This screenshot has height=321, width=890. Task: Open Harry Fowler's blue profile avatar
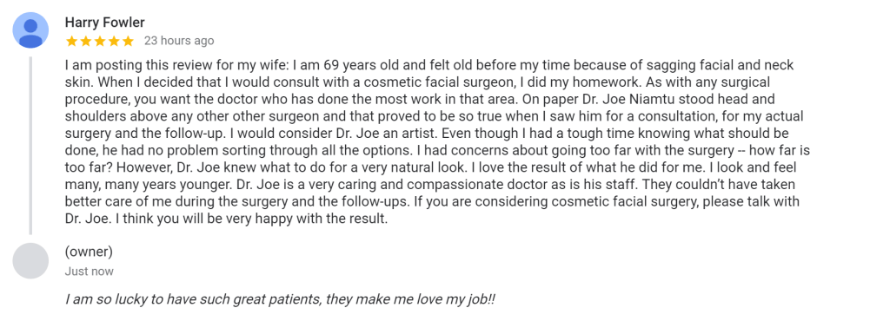[30, 30]
